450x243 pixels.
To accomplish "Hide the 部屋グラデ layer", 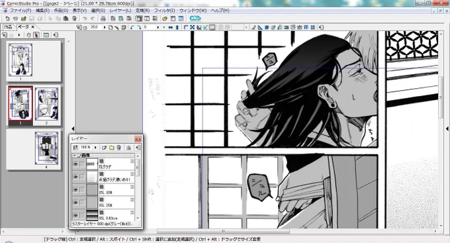I will pyautogui.click(x=75, y=177).
